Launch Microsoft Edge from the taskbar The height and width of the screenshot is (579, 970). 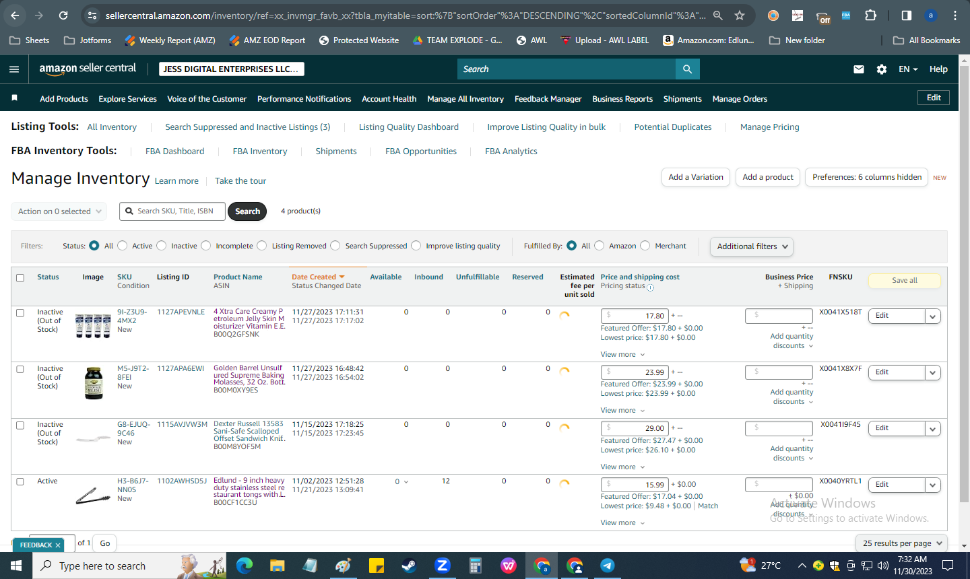tap(244, 566)
